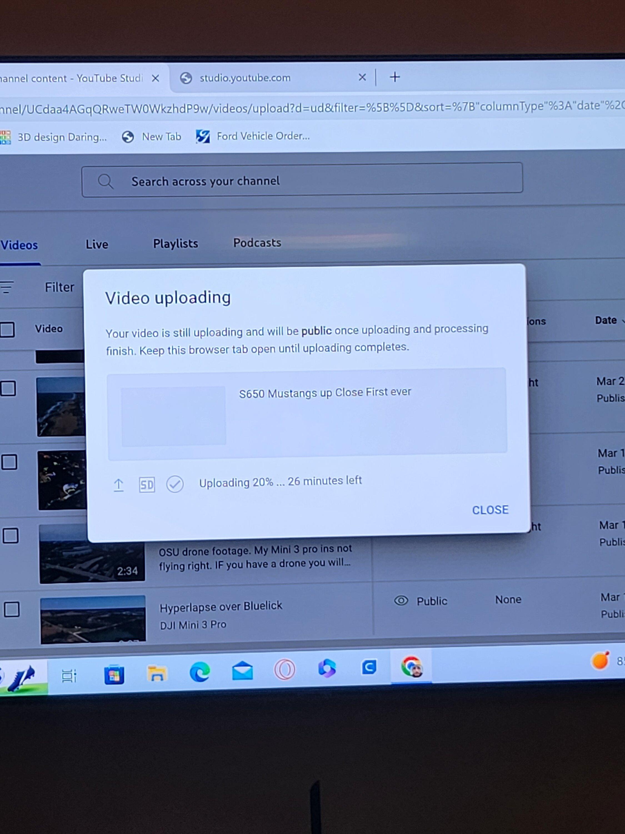625x834 pixels.
Task: Open the Mail app from the taskbar
Action: click(x=242, y=670)
